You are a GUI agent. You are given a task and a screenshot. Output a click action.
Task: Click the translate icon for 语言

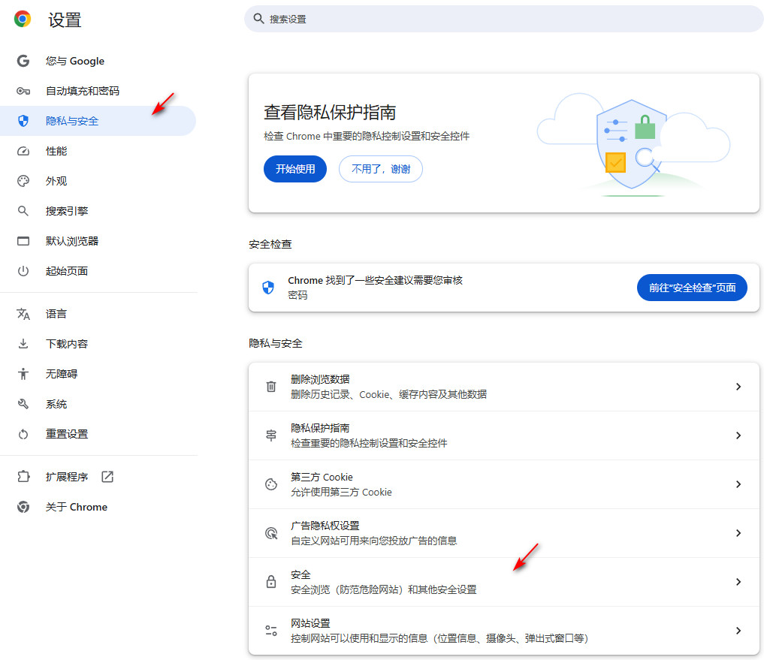pyautogui.click(x=23, y=314)
